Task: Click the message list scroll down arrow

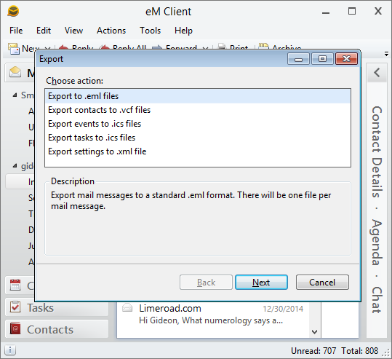Action: tap(314, 332)
